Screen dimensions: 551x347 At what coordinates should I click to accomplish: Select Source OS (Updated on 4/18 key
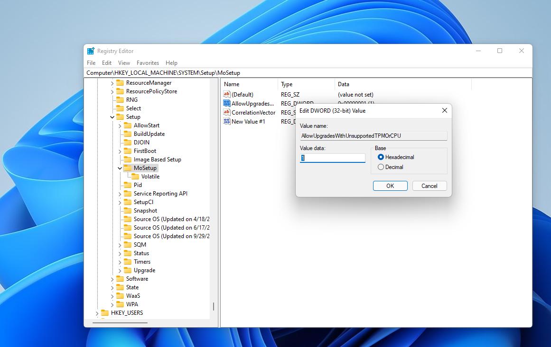[x=171, y=219]
